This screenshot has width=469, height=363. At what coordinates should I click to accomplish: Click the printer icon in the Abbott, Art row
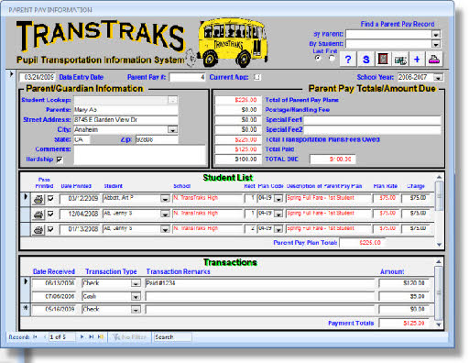[38, 199]
